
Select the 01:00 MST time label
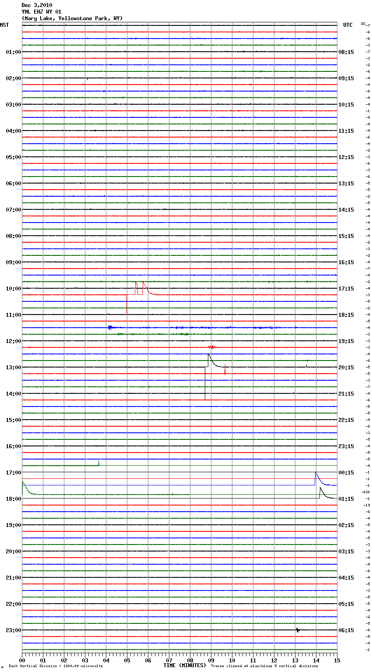(x=14, y=52)
